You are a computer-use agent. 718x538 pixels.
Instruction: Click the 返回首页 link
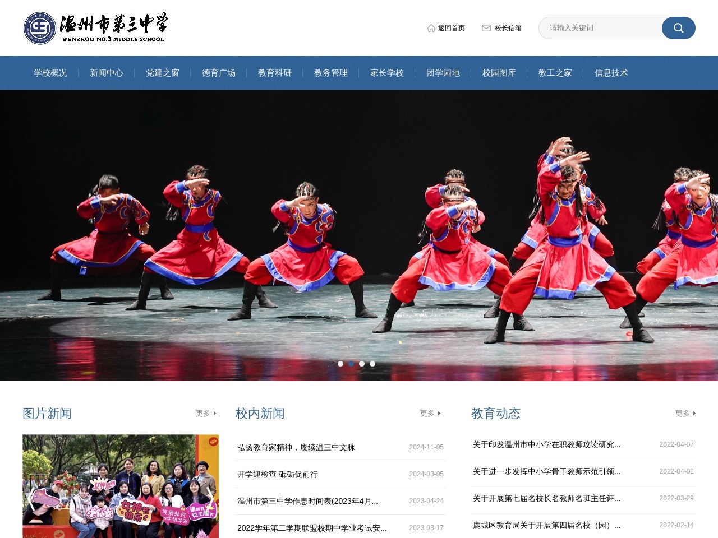[x=452, y=28]
